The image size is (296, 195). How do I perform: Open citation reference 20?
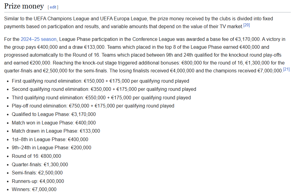(x=246, y=25)
